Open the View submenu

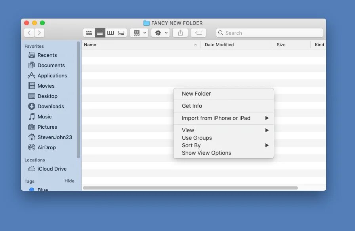(x=223, y=130)
